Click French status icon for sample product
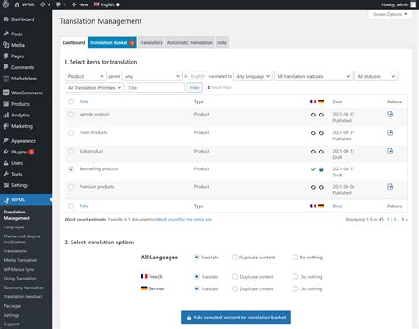Screen dimensions: 419x329 313,115
